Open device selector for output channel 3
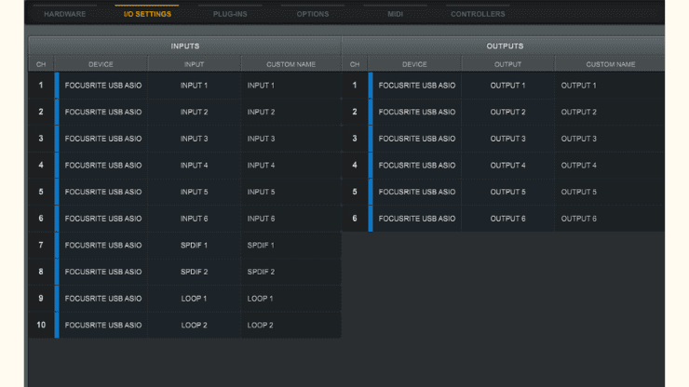Viewport: 689px width, 387px height. pyautogui.click(x=417, y=139)
